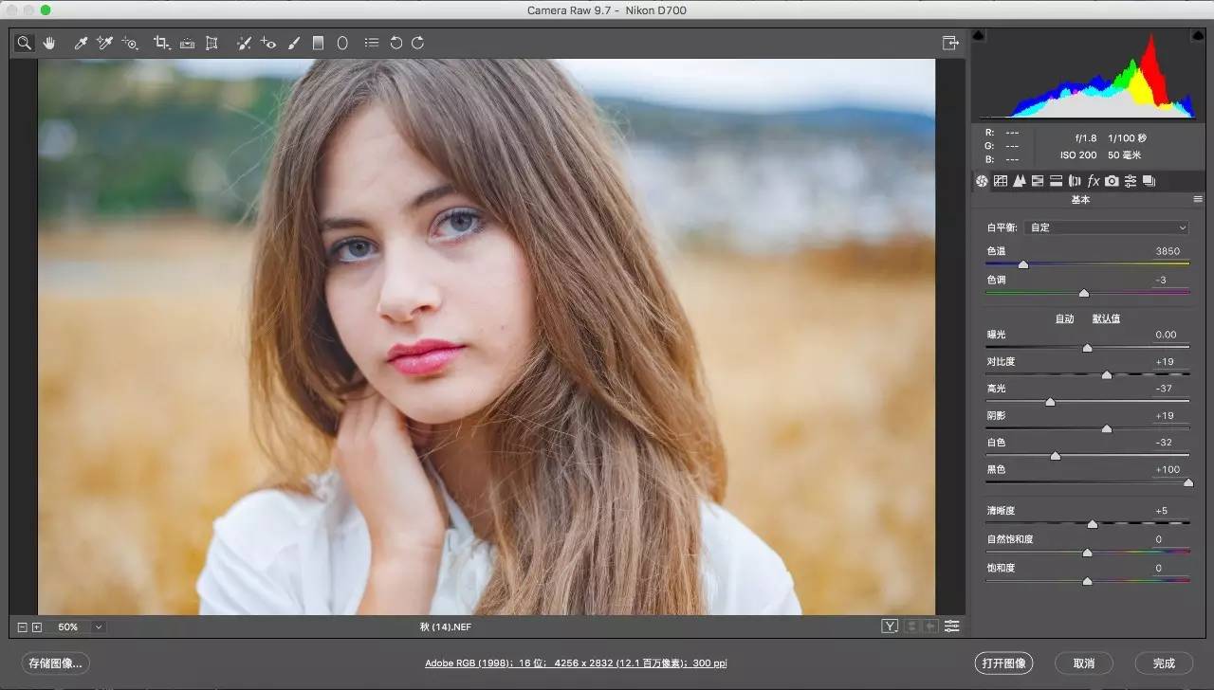Switch to the Detail panel tab
Screen dimensions: 1214x690
pos(1019,181)
